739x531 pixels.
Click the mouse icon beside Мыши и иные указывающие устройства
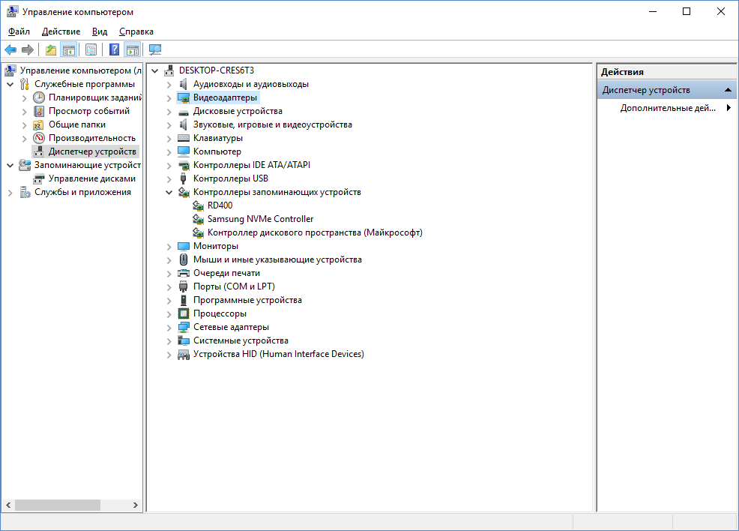(184, 259)
